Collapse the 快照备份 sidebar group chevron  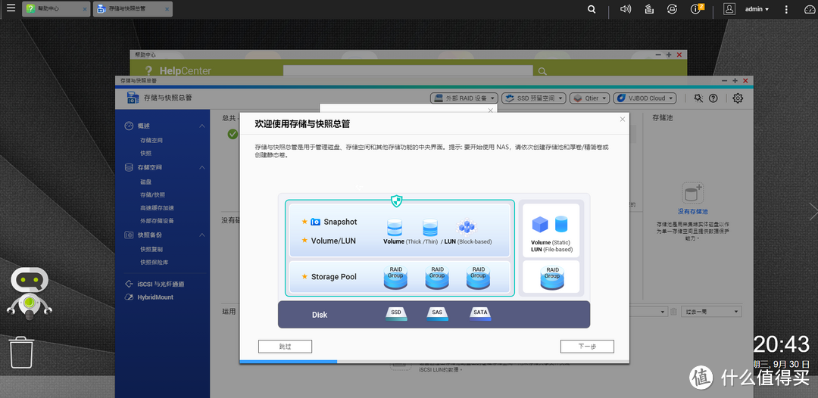[202, 235]
